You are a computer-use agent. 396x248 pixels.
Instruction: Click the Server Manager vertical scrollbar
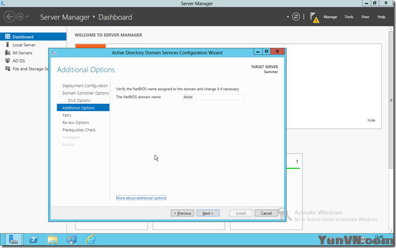[x=391, y=100]
